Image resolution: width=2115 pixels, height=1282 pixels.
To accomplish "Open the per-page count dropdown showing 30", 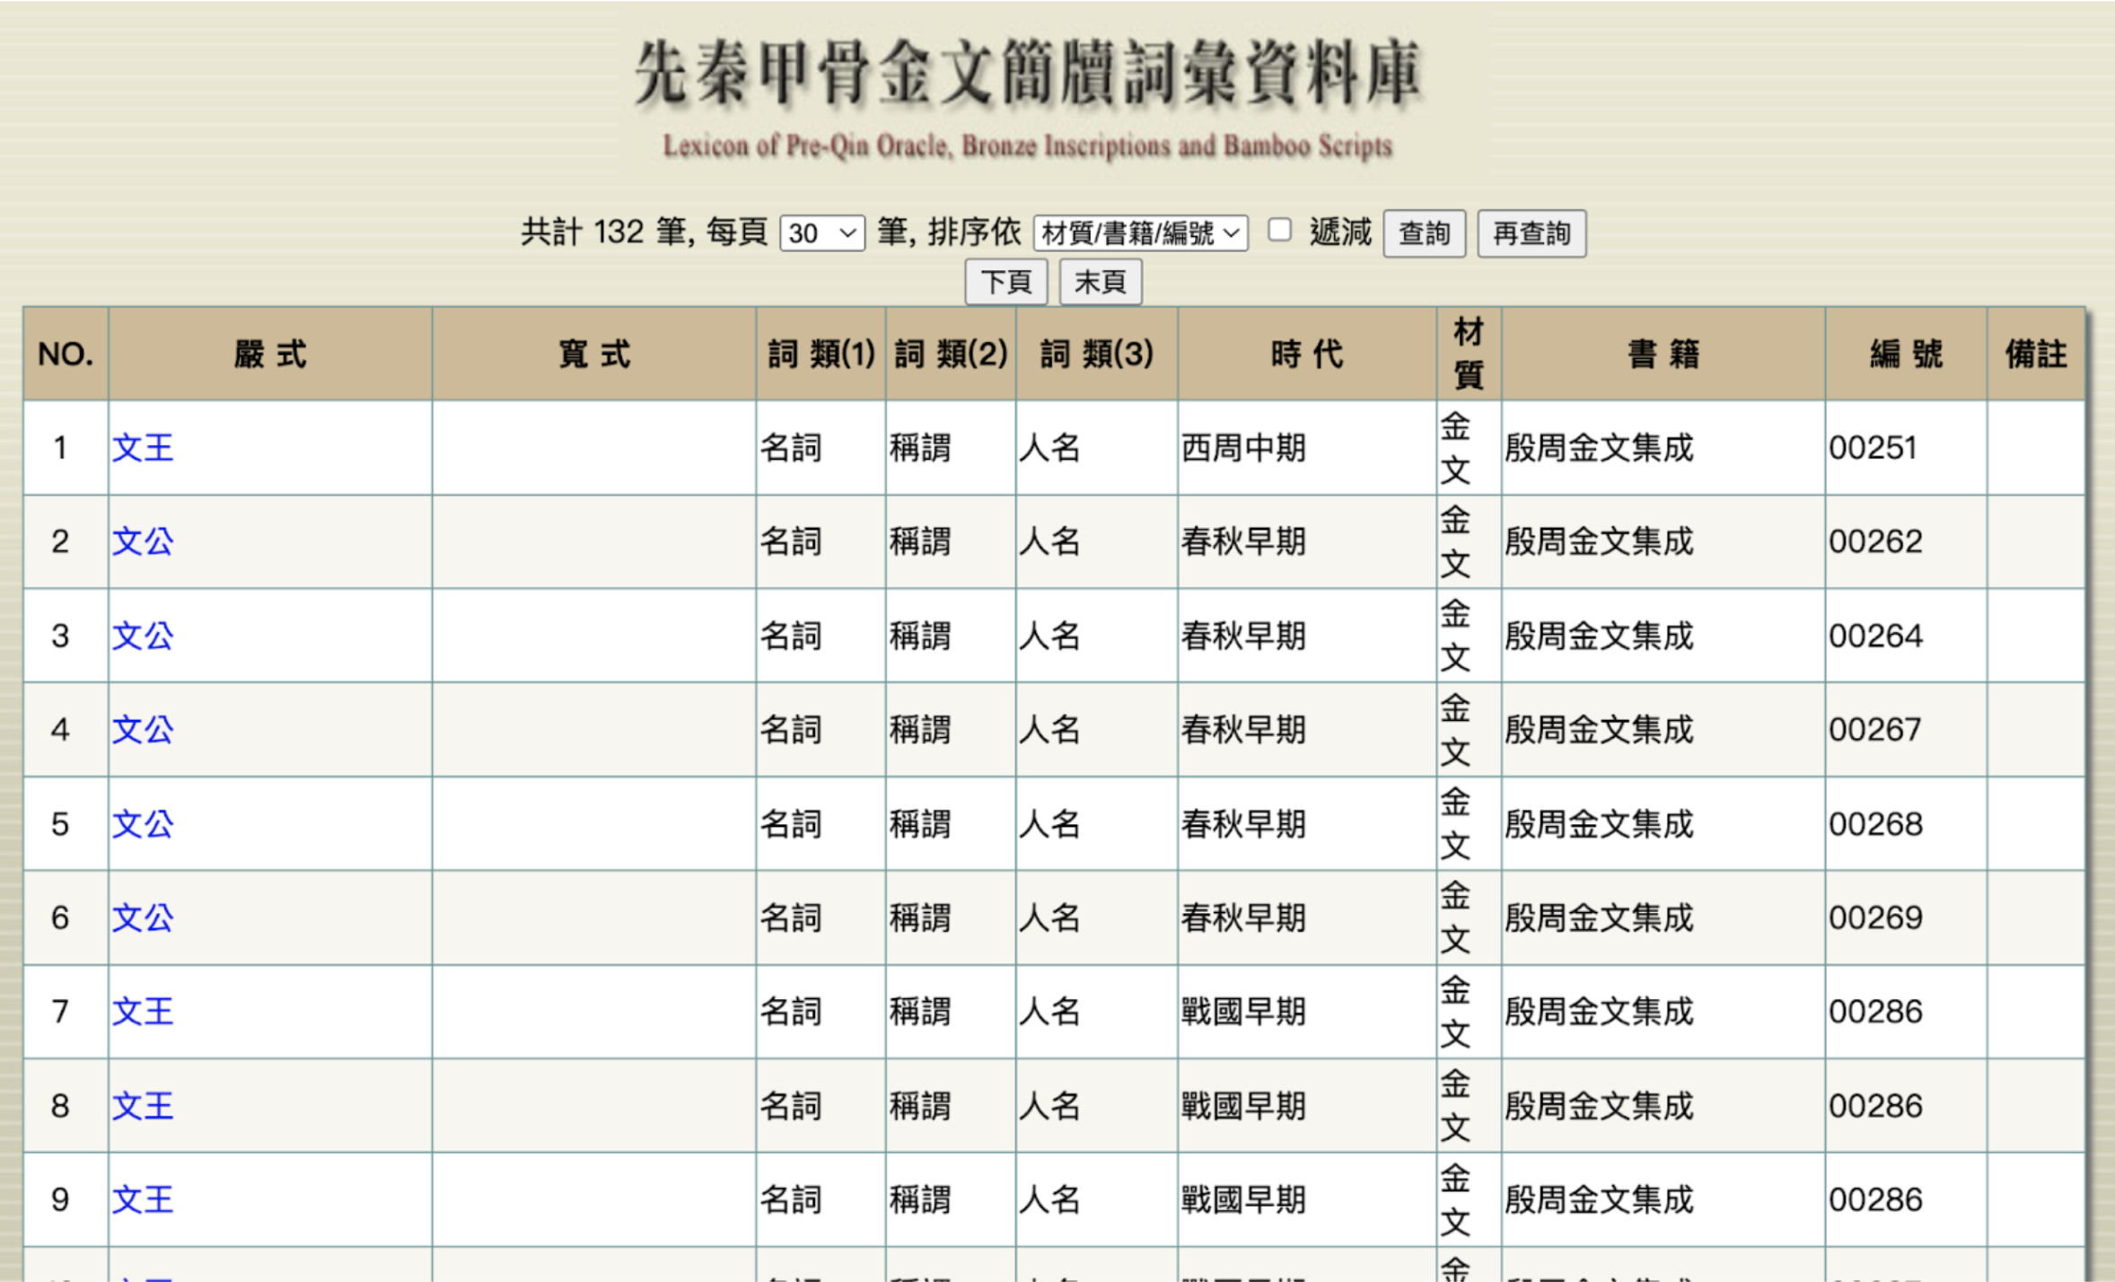I will coord(821,233).
